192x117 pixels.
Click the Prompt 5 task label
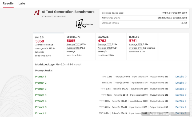[41, 101]
